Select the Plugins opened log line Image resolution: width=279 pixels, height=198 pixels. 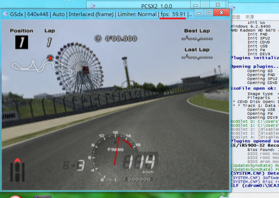coord(255,141)
